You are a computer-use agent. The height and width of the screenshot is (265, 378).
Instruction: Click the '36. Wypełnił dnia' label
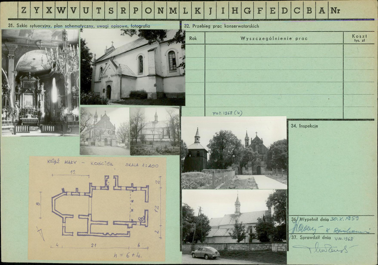tap(310, 220)
